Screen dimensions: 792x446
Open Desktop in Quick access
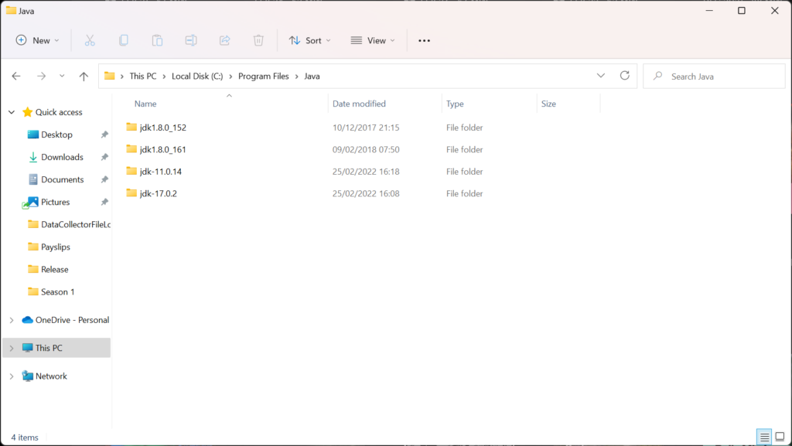click(x=56, y=134)
